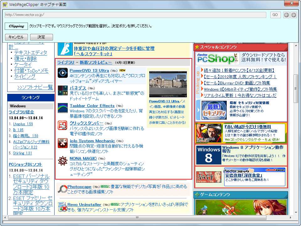Open the Ib 1.05 ranking link
The height and width of the screenshot is (226, 301).
[18, 130]
